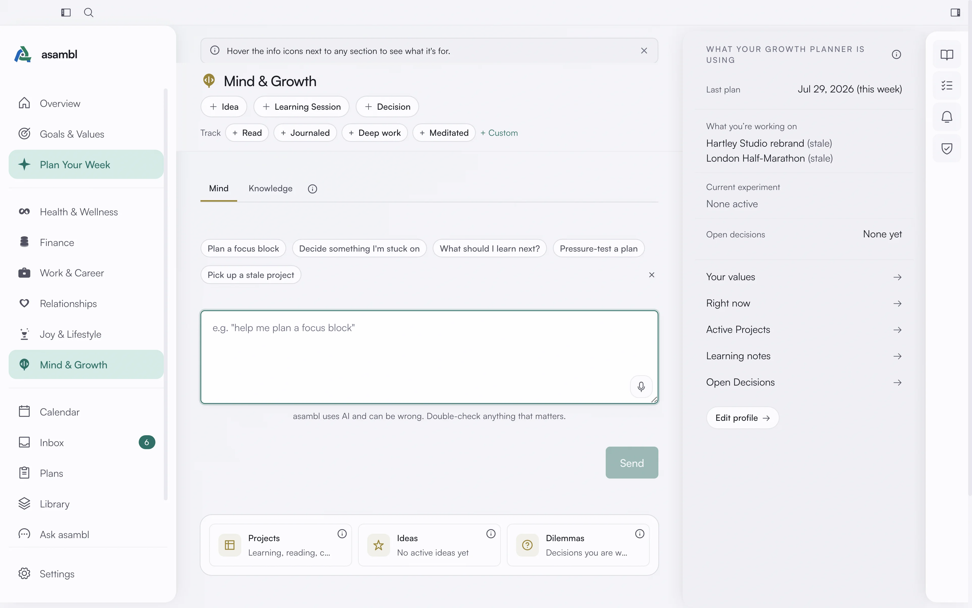Add a Custom tracker
This screenshot has height=608, width=972.
click(x=499, y=133)
